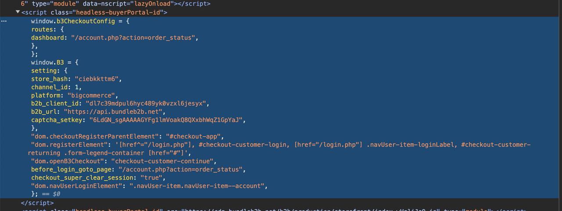
Task: Click the three-dot actions icon
Action: pos(4,21)
